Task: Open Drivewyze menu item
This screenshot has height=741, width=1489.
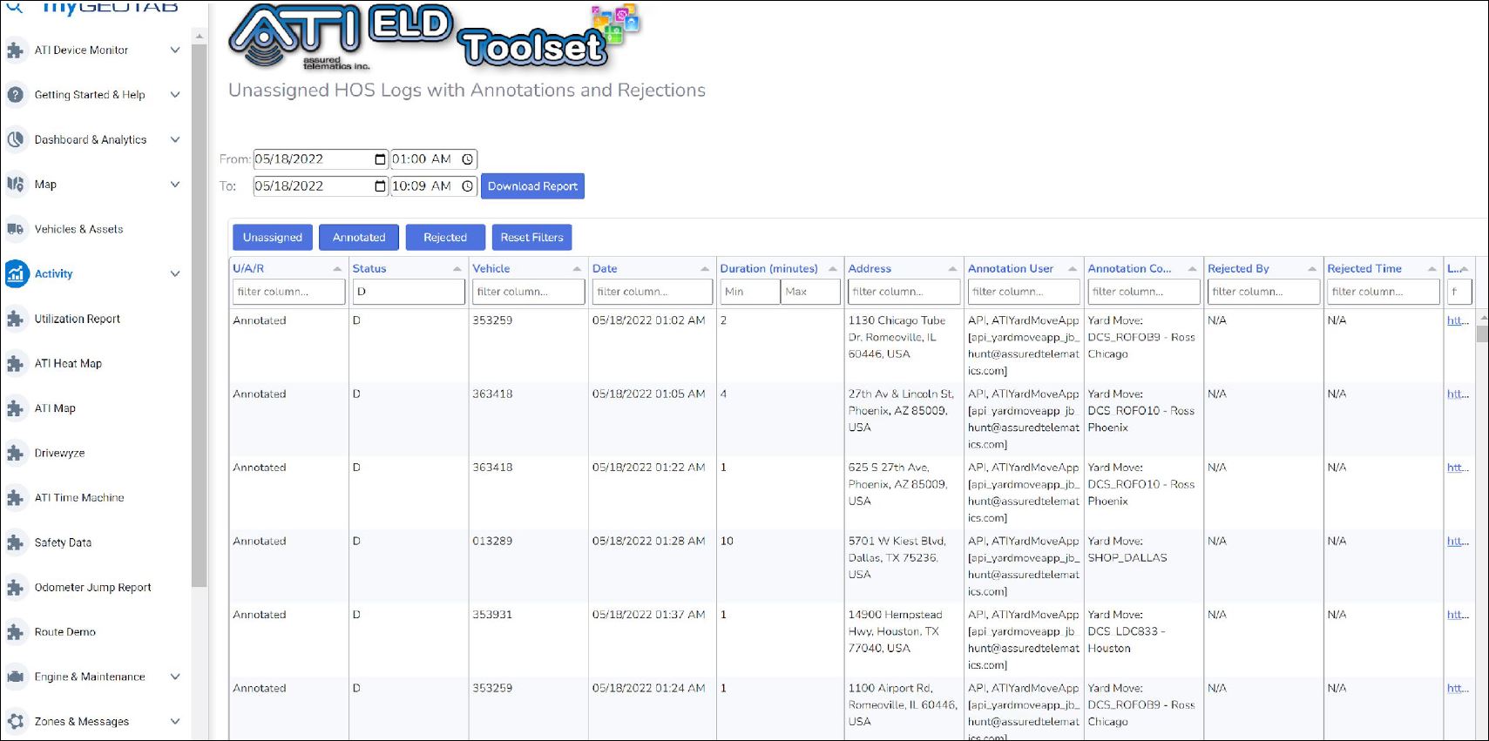Action: coord(59,453)
